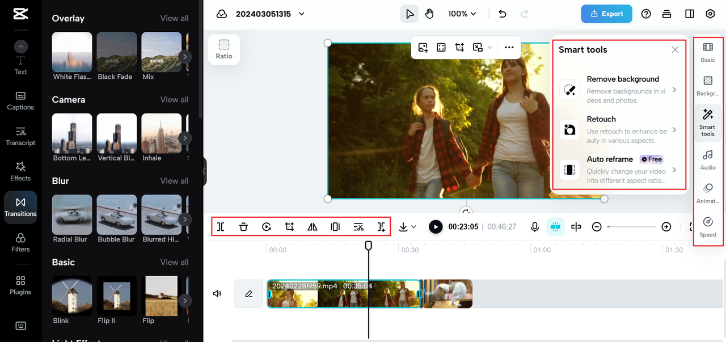Play the video preview
This screenshot has width=726, height=342.
(436, 227)
